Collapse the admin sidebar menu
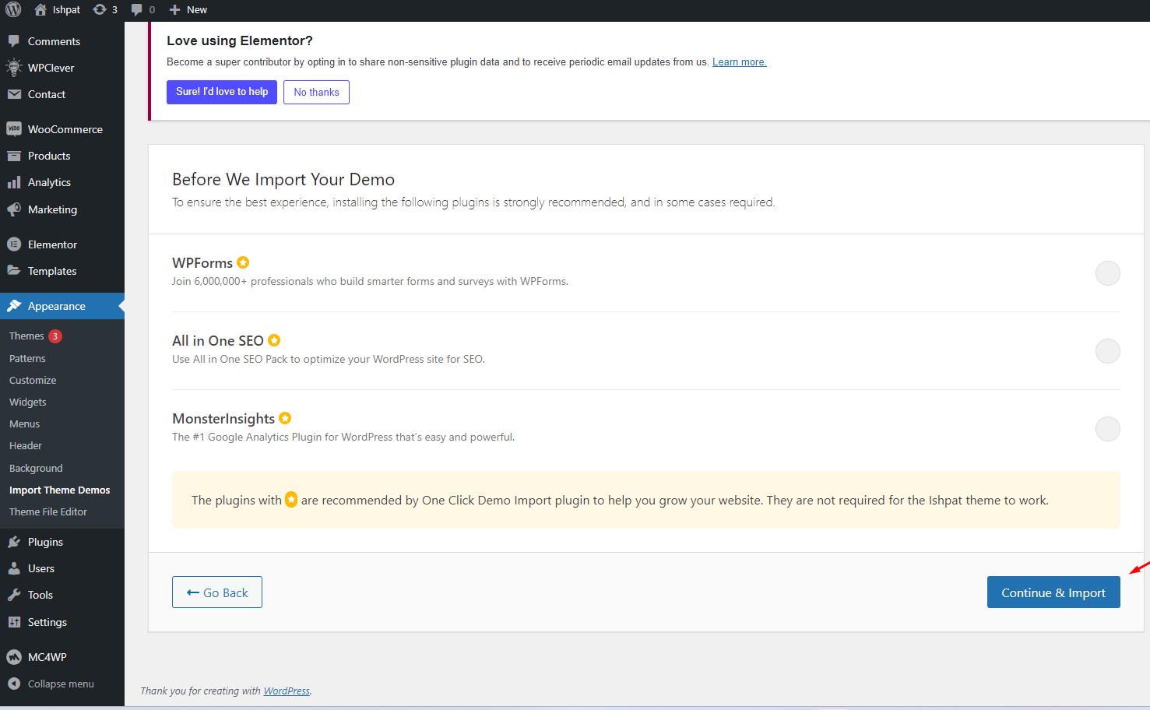 coord(60,684)
